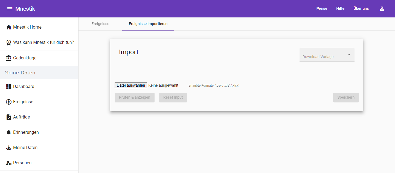Click the award icon beside Was kann Mnestik
395x173 pixels.
tap(9, 43)
